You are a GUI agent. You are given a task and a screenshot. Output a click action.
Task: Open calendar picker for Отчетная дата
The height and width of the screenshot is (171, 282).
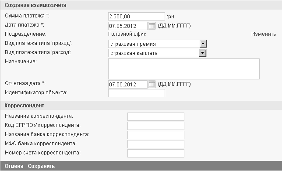tap(152, 84)
